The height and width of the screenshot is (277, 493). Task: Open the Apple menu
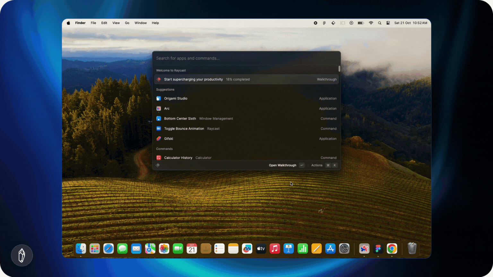pyautogui.click(x=68, y=23)
